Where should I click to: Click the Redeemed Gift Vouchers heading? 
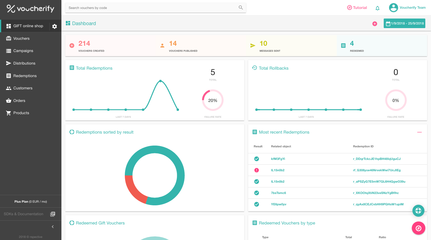(x=100, y=223)
